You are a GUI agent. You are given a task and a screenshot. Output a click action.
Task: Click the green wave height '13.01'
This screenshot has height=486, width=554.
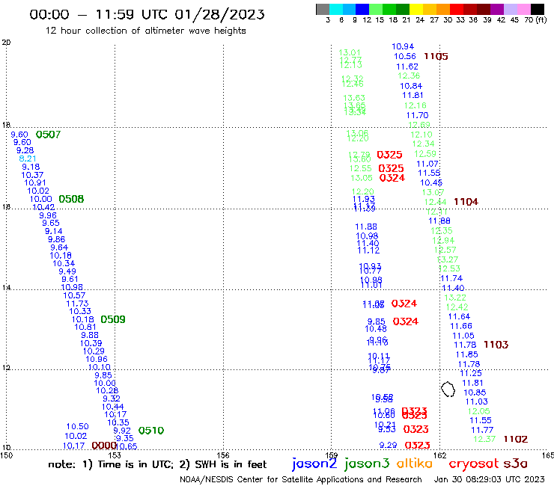(350, 52)
